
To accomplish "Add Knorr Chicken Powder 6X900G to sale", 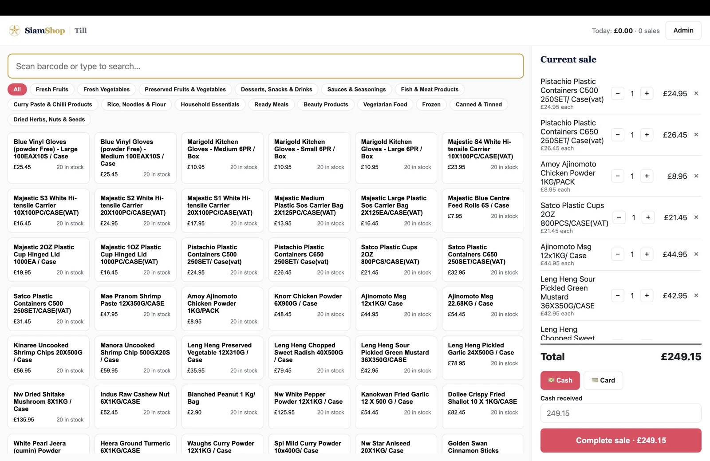I will [x=309, y=309].
